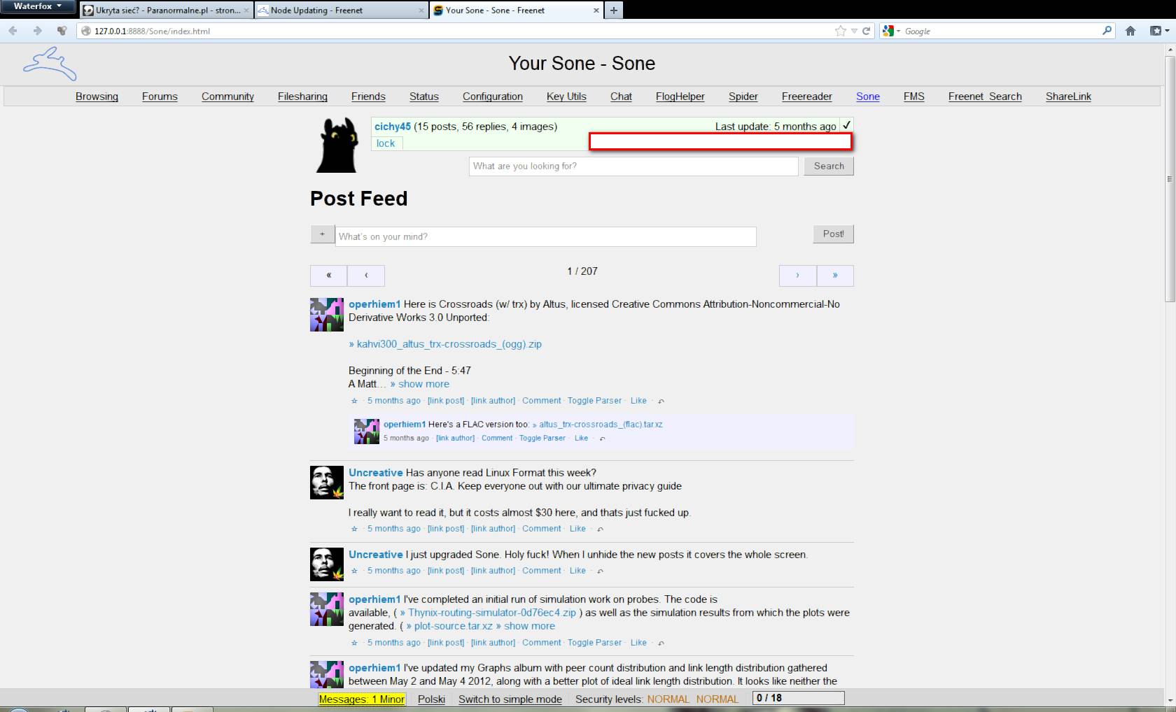Click the Freenet rabbit logo
Screen dimensions: 1176x712
[50, 64]
